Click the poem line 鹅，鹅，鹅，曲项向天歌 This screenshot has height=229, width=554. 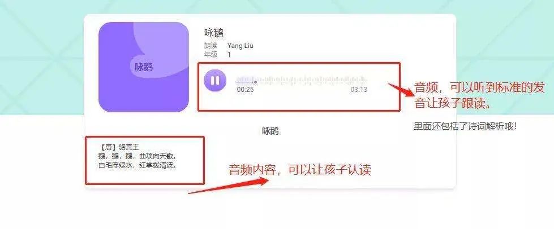pos(138,156)
